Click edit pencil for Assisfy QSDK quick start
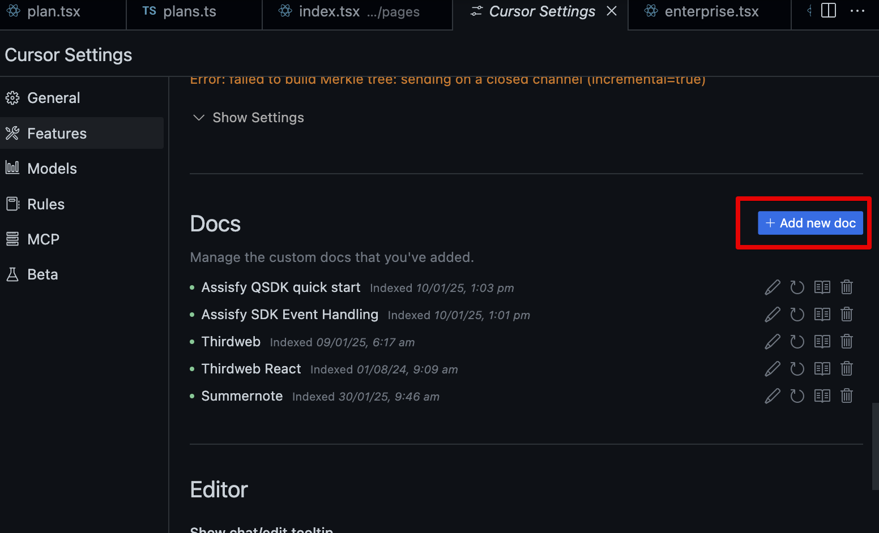879x533 pixels. point(773,287)
